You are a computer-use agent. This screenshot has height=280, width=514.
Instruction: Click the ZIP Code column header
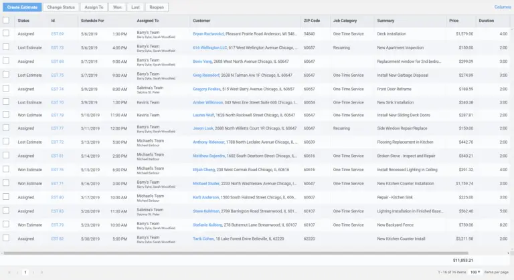312,21
